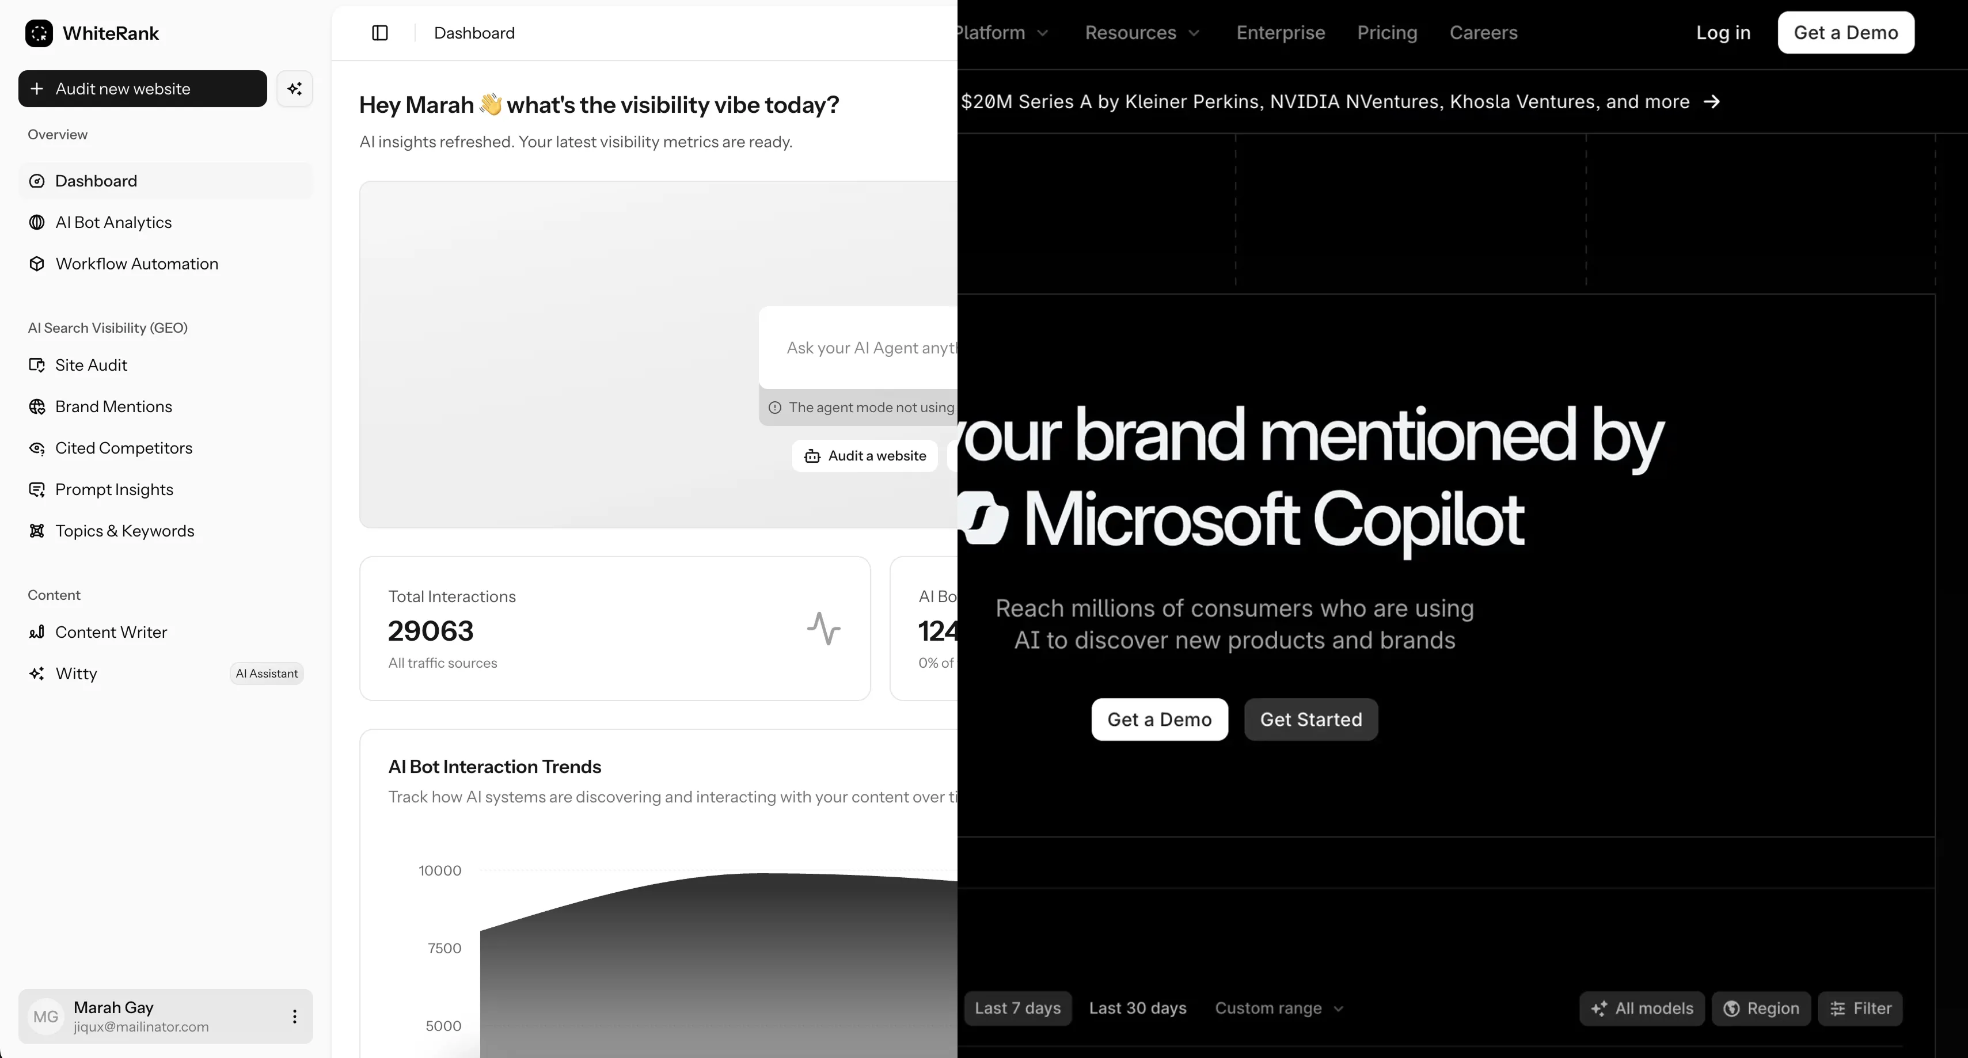
Task: Click the Get Started button
Action: click(x=1311, y=720)
